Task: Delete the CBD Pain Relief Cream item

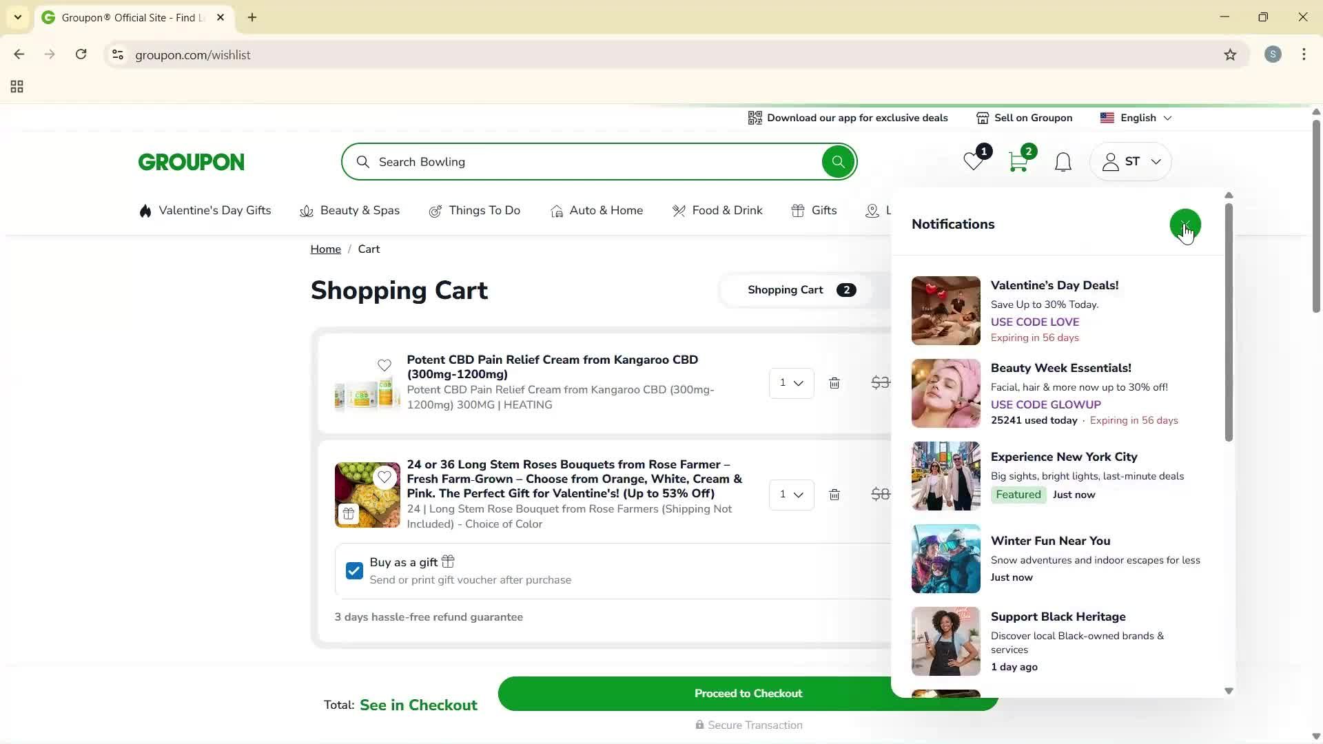Action: pos(834,383)
